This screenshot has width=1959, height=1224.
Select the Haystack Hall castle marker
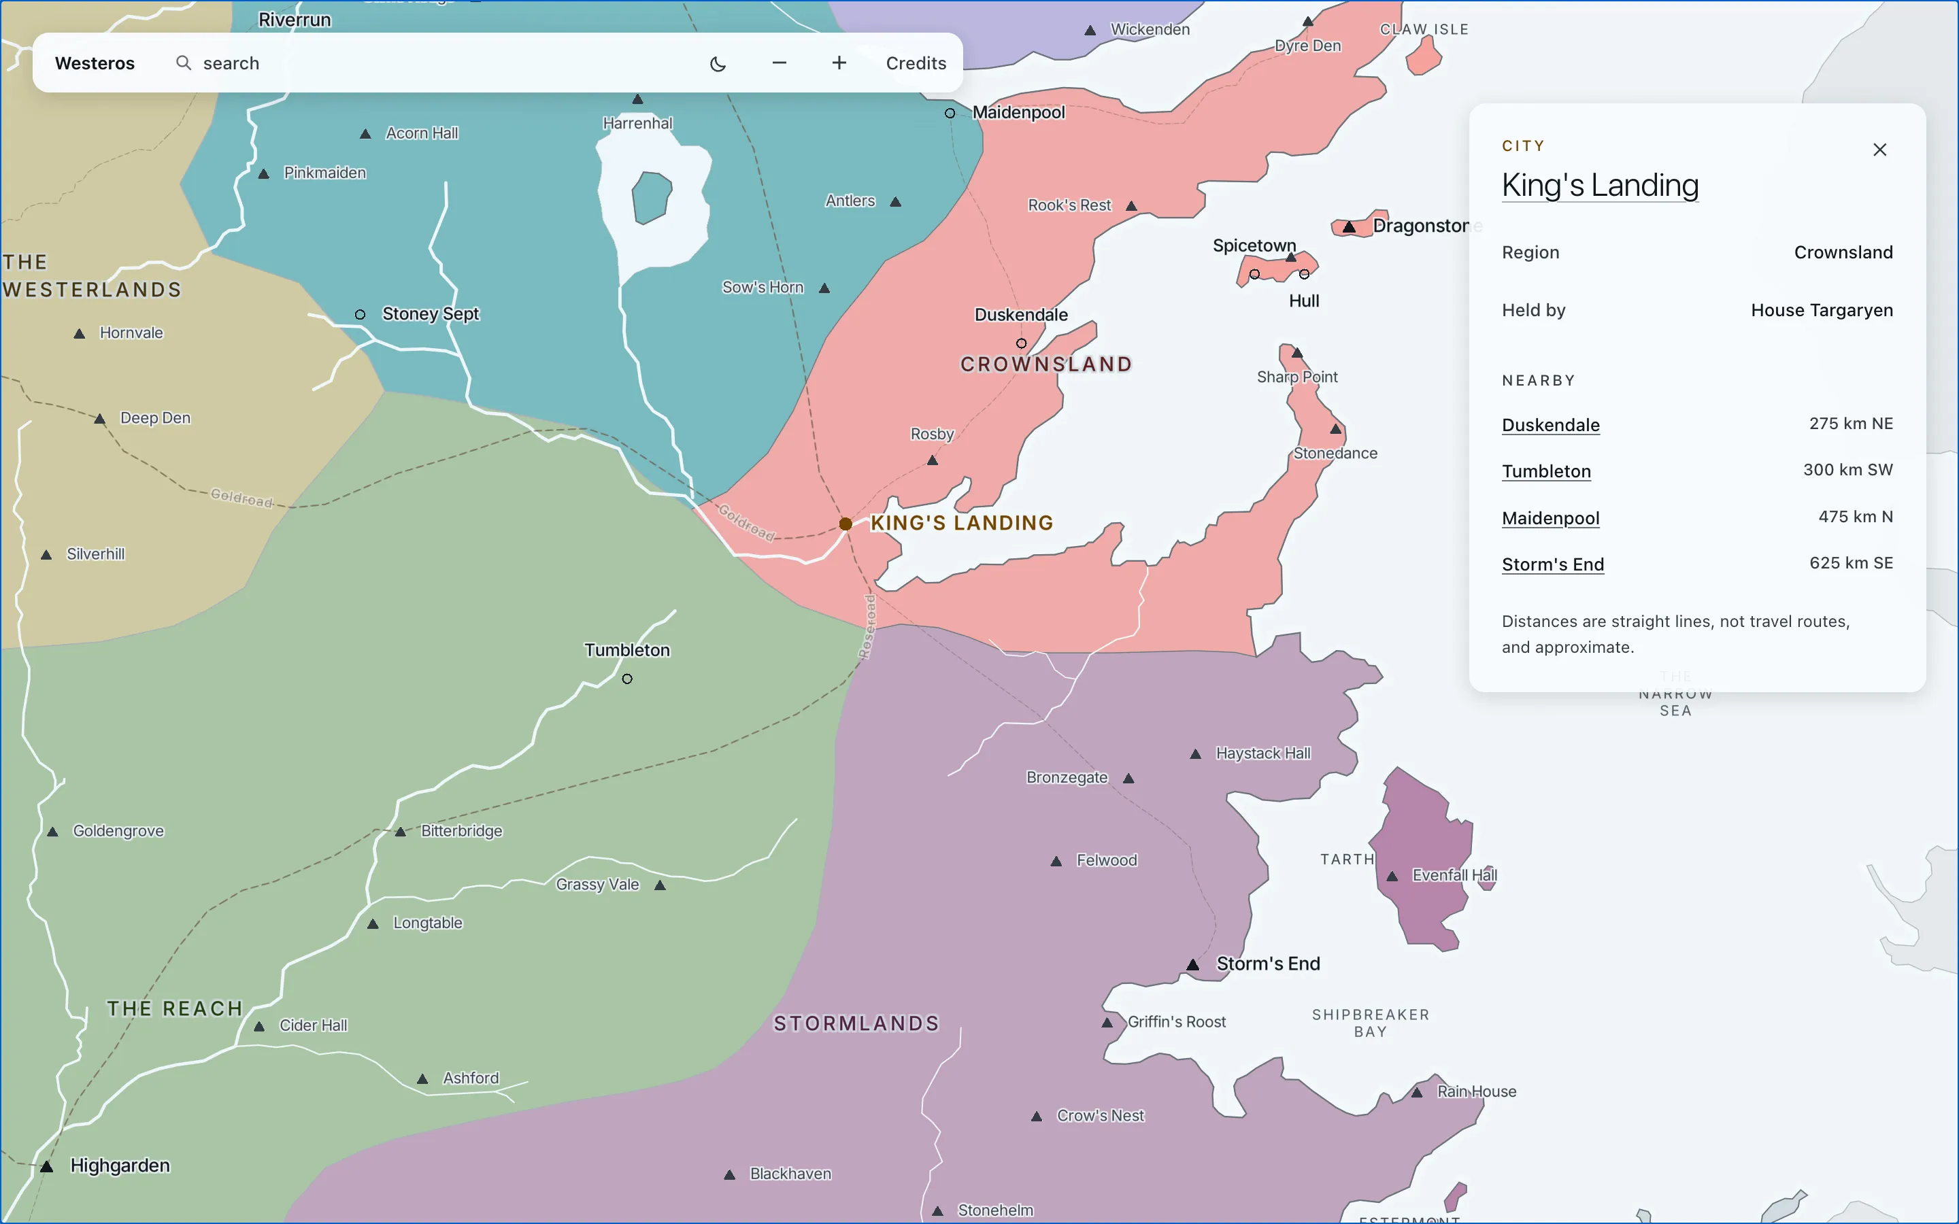(x=1196, y=753)
